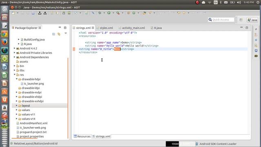Click the upload arrow toolbar icon
261x147 pixels.
pos(40,13)
